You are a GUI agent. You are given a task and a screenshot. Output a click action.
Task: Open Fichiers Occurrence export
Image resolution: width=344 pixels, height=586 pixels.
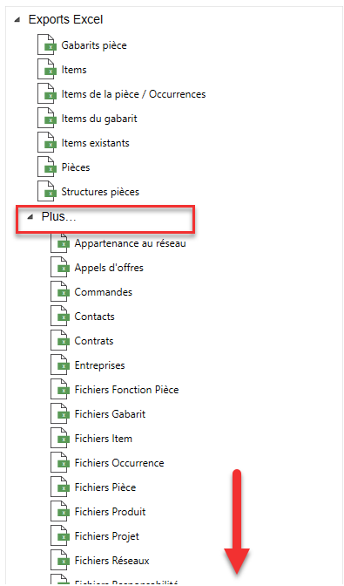(x=119, y=463)
